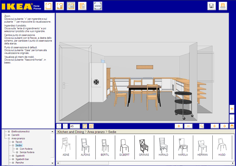236x166 pixels.
Task: Choose the GILBERT chair thumbnail
Action: (124, 147)
